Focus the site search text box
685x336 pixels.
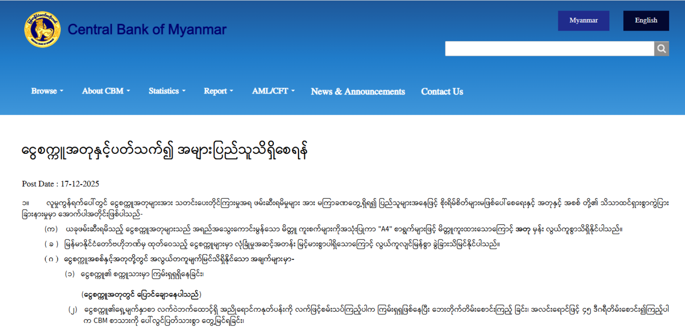pos(549,49)
